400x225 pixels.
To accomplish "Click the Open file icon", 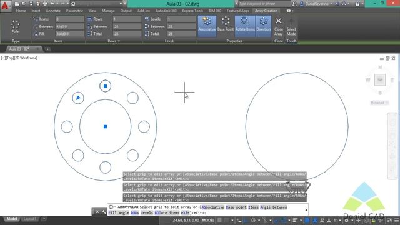I will [24, 4].
